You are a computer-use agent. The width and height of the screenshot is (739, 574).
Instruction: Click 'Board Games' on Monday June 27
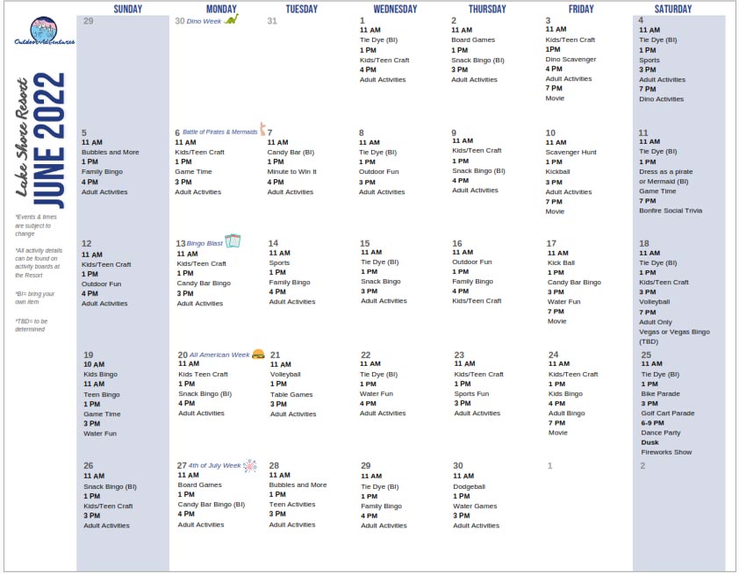point(199,484)
